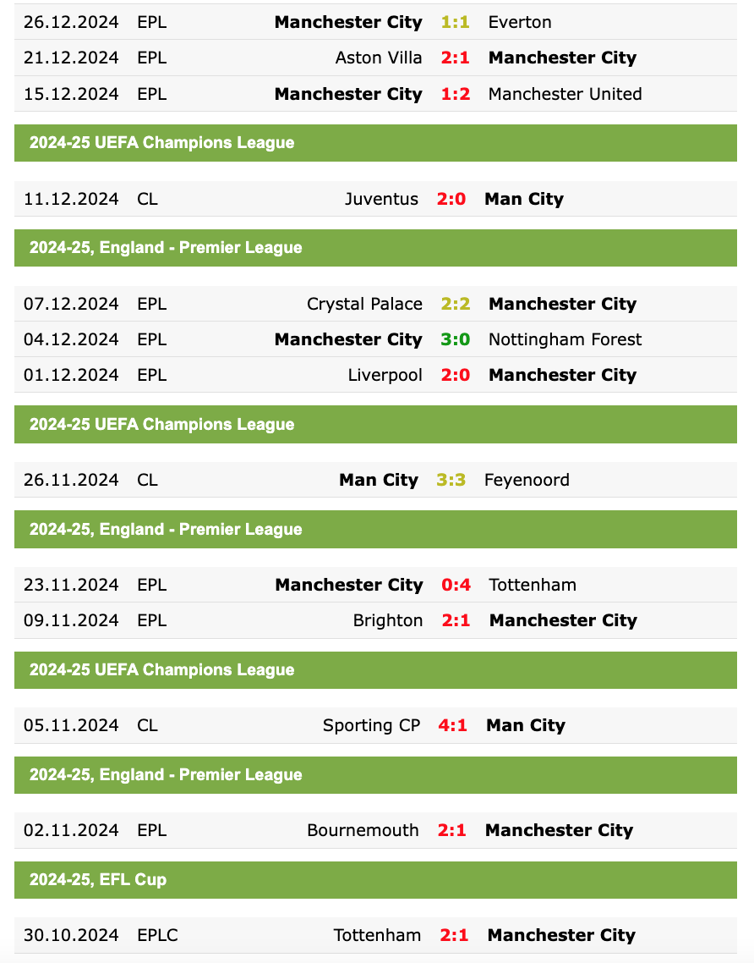
Task: Click the Brighton team name
Action: tap(388, 621)
